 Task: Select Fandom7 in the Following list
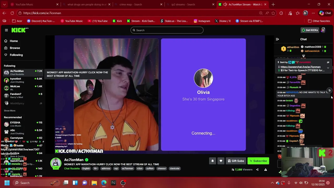click(x=23, y=96)
